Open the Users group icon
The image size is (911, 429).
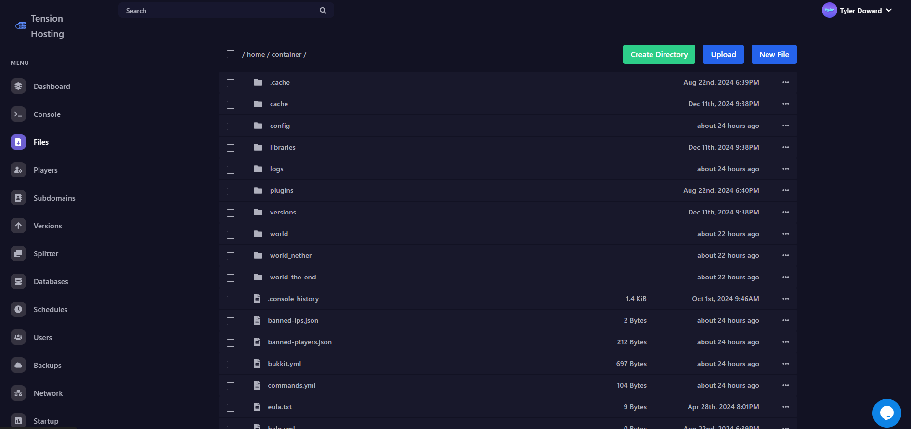pyautogui.click(x=18, y=337)
